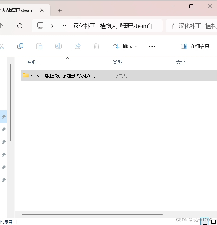Minimize the File Explorer window
217x225 pixels.
(173, 6)
